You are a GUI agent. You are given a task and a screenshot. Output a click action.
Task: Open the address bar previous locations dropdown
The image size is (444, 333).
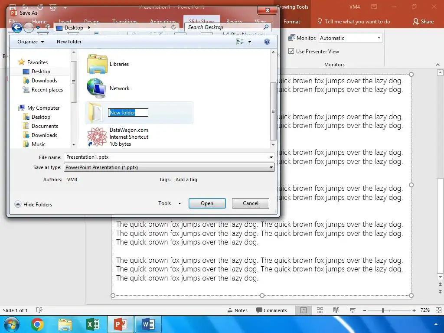pos(164,27)
